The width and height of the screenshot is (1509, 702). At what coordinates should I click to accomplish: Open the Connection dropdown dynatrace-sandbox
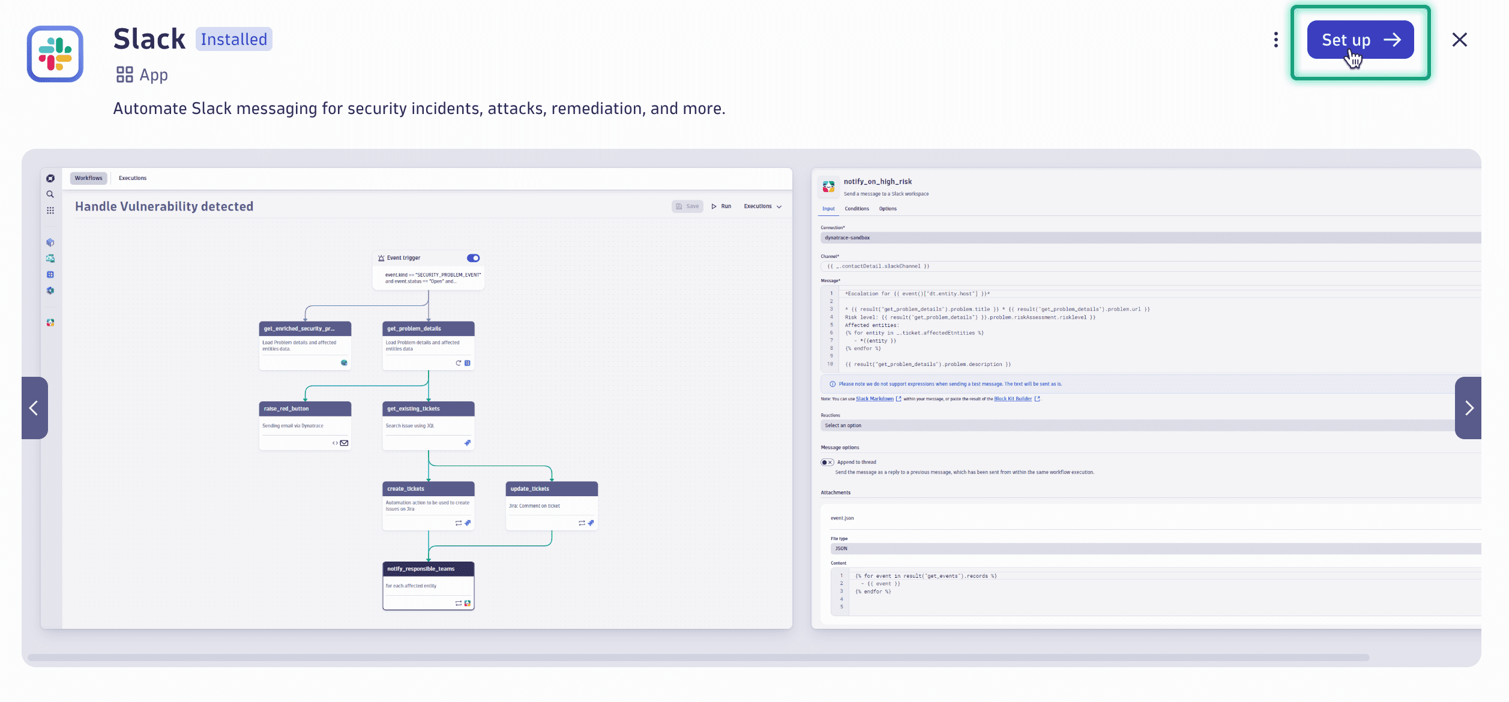coord(1151,238)
